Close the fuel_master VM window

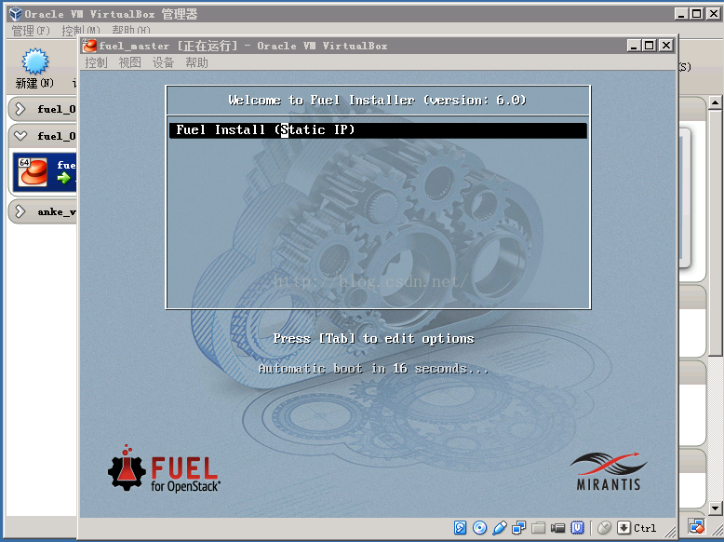(665, 46)
